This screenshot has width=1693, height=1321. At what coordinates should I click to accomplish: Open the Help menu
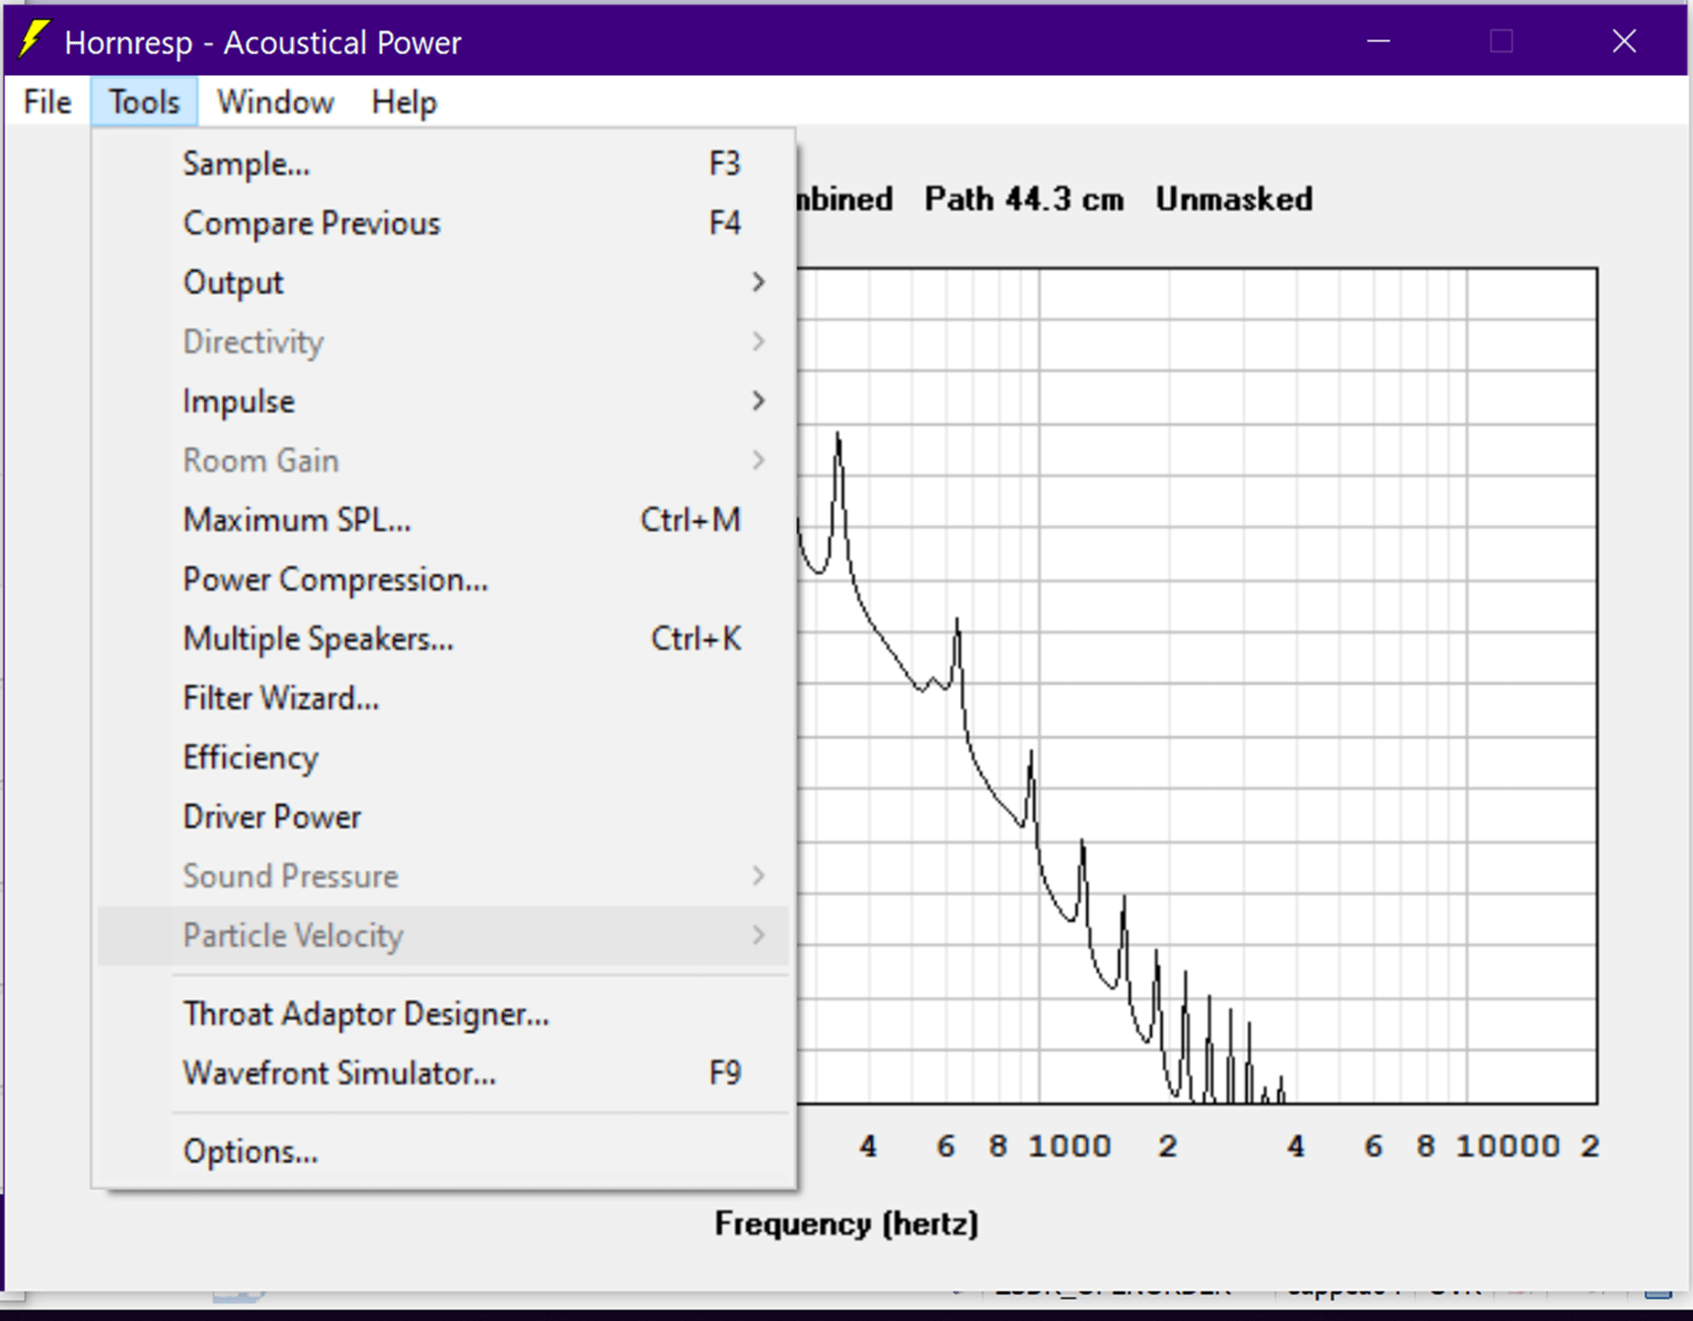[404, 102]
